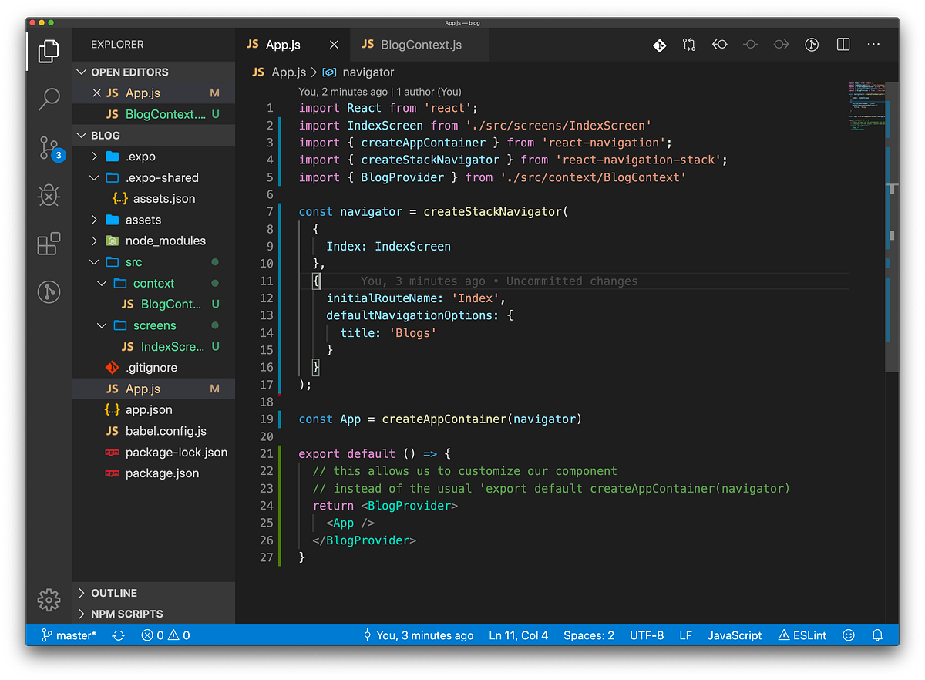Click the Manage gear icon
The height and width of the screenshot is (680, 925).
[49, 600]
